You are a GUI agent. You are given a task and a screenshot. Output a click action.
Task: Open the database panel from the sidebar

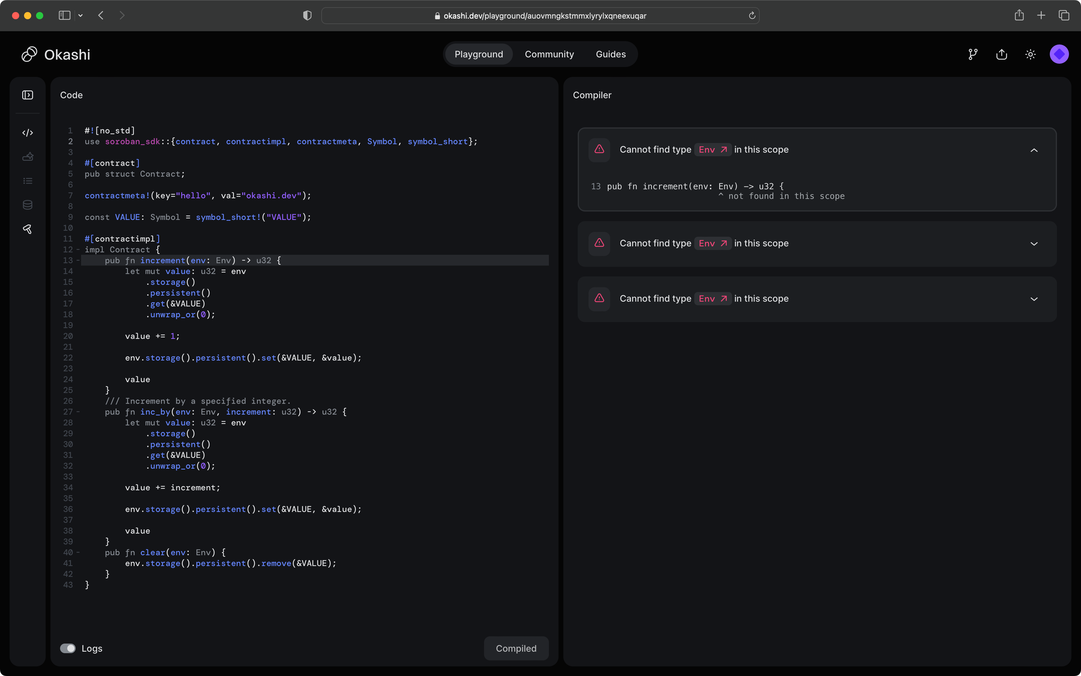[28, 205]
